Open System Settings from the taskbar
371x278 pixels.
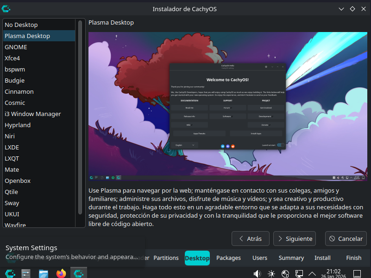pos(26,273)
